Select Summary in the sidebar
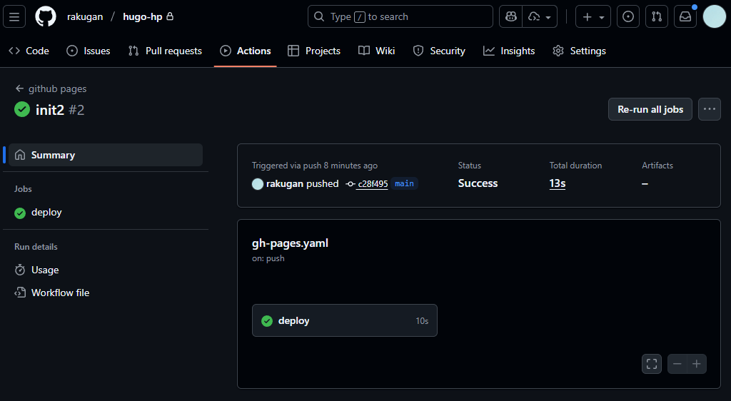731x401 pixels. point(106,155)
